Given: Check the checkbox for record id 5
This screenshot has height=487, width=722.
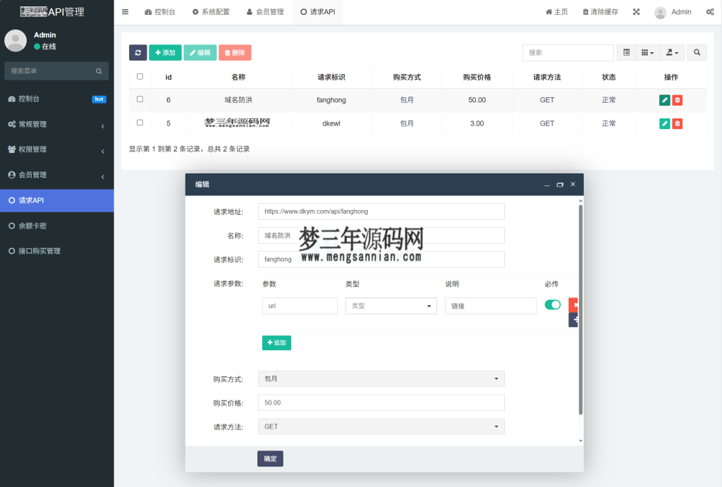Looking at the screenshot, I should click(138, 123).
